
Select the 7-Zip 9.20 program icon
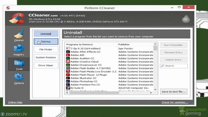coord(68,48)
